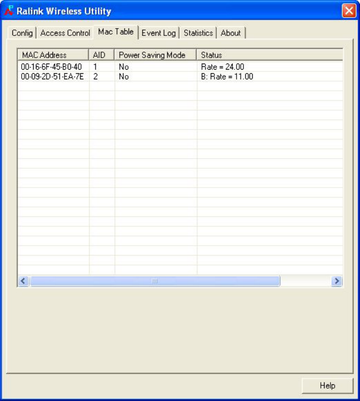The image size is (360, 401).
Task: Go to the Event Log tab
Action: coord(159,33)
